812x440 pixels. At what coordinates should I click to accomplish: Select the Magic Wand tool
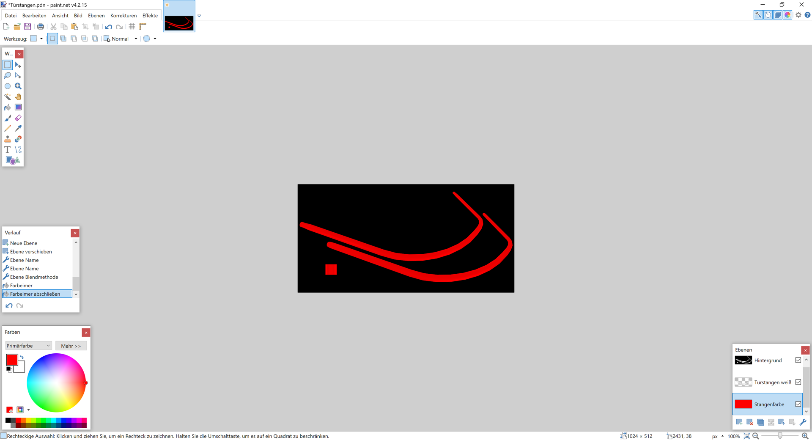tap(8, 97)
